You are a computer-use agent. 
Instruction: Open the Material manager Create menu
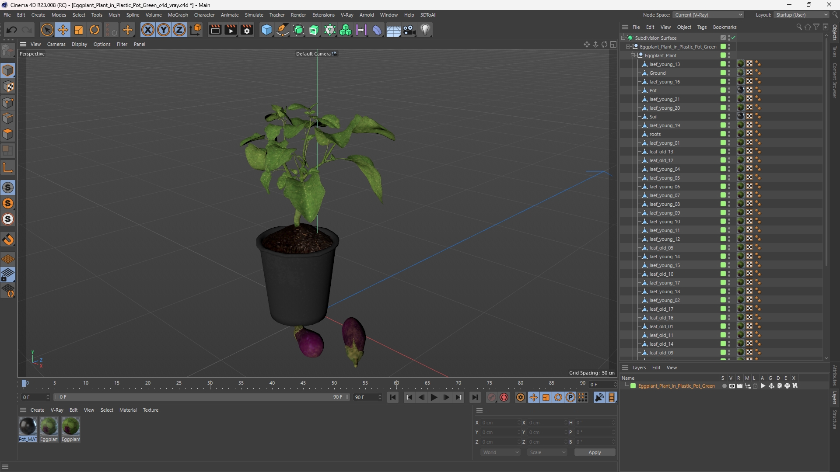(37, 410)
